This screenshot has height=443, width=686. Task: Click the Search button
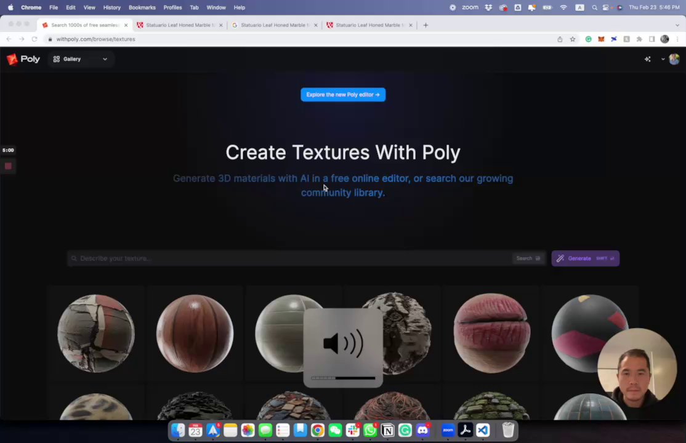[x=528, y=258]
